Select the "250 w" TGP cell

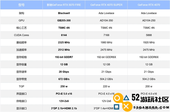pos(64,86)
